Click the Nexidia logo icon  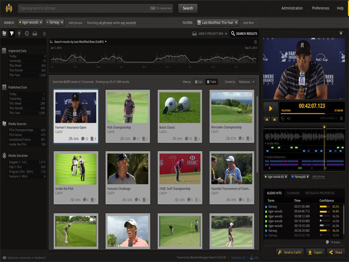tap(9, 8)
